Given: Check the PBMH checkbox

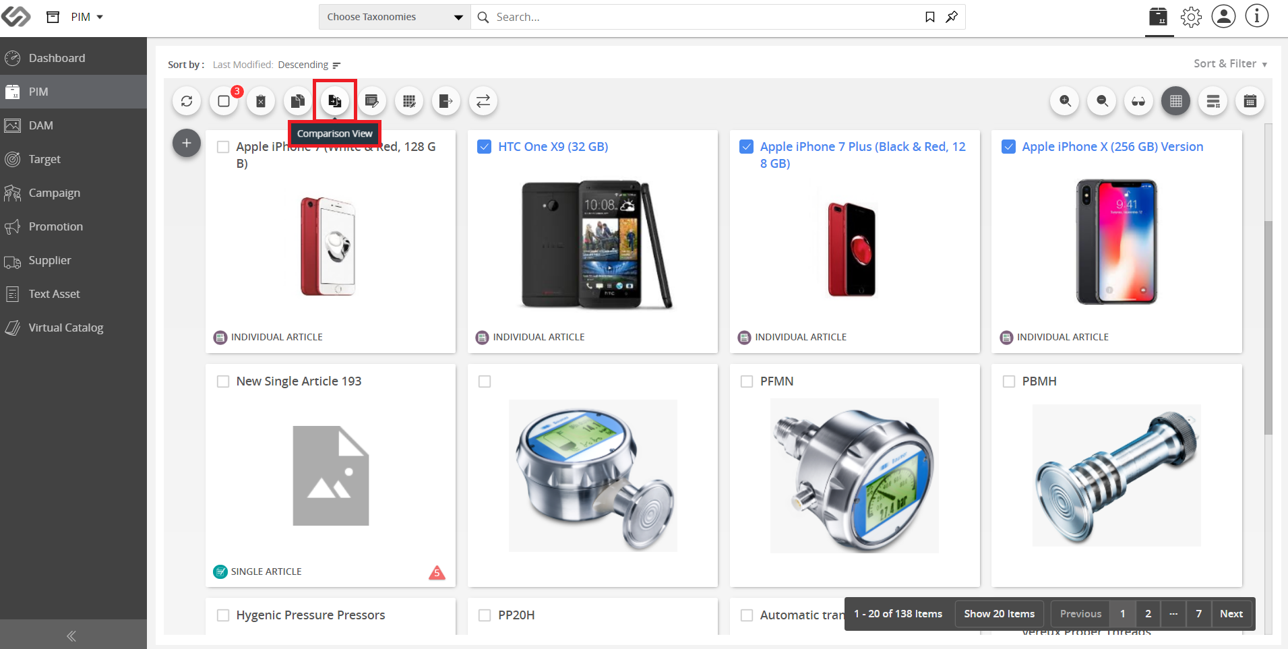Looking at the screenshot, I should tap(1009, 381).
